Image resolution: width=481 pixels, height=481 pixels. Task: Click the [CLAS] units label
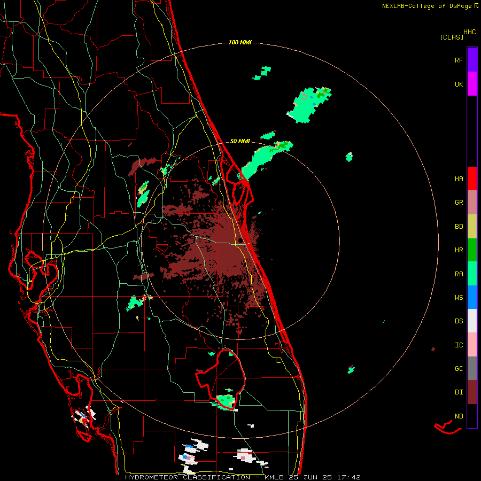[452, 37]
